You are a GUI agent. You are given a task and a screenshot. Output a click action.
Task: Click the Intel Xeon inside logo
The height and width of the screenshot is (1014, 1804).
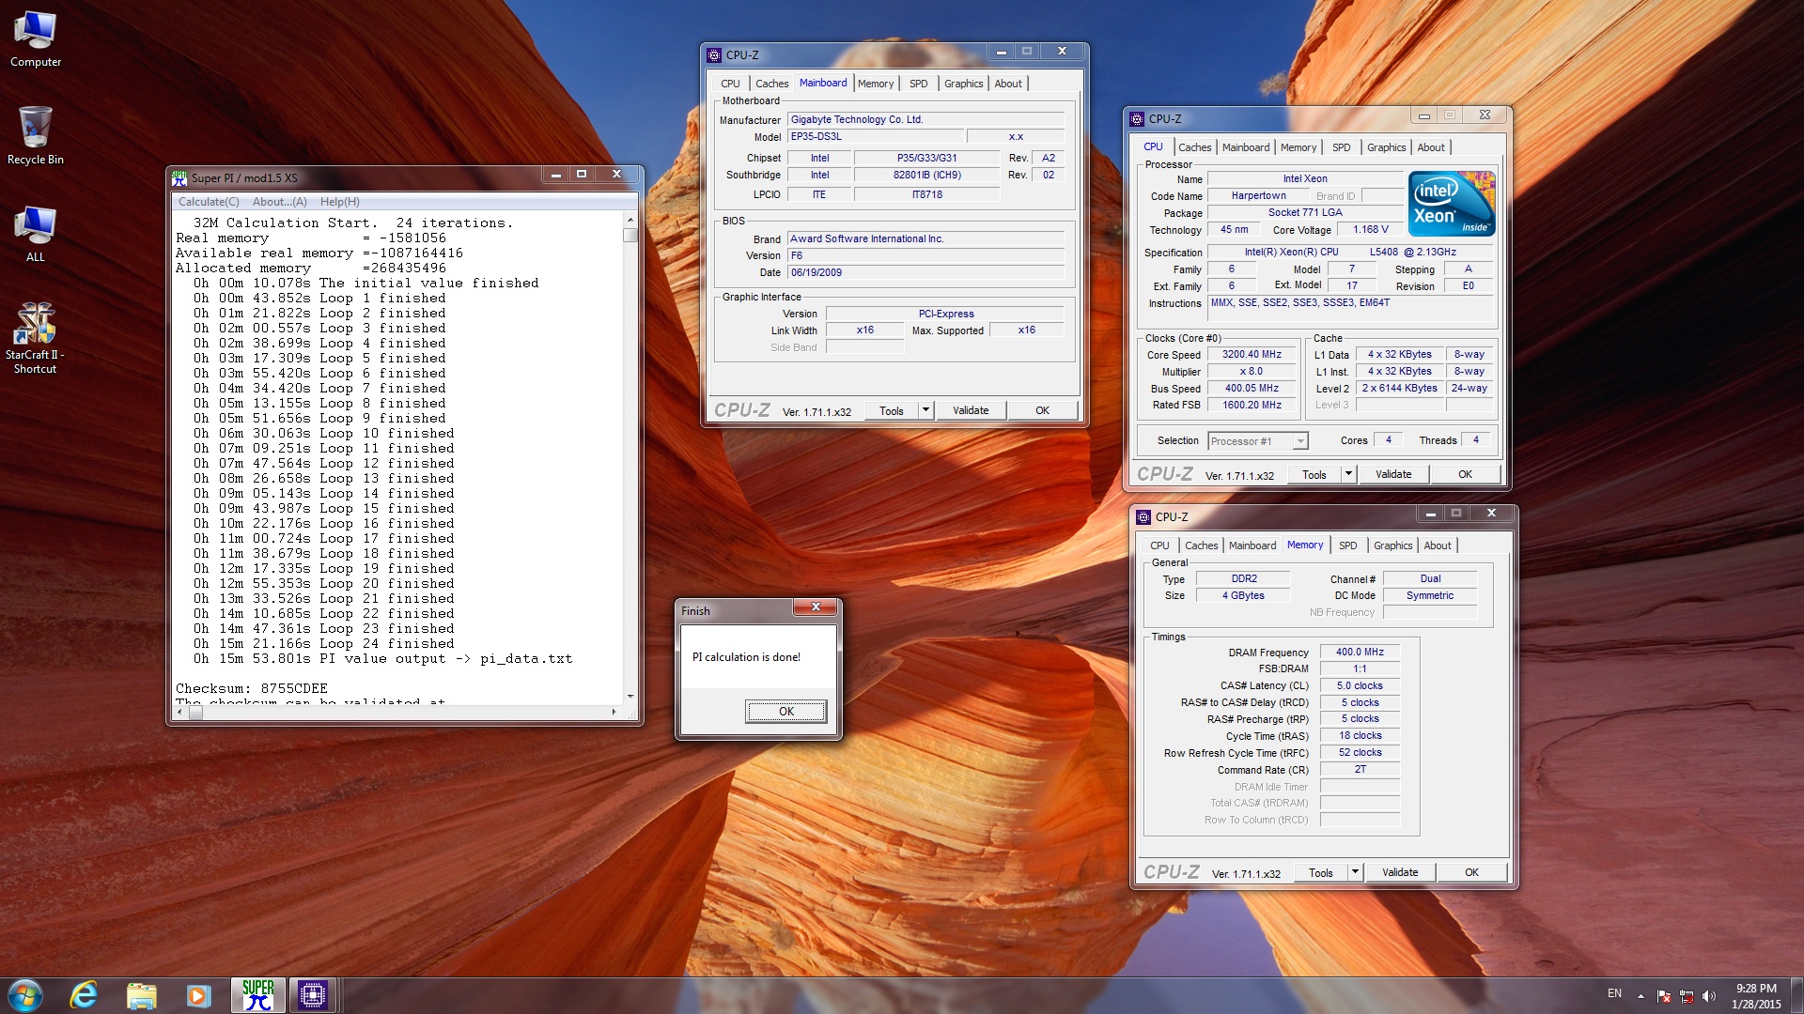click(1451, 204)
